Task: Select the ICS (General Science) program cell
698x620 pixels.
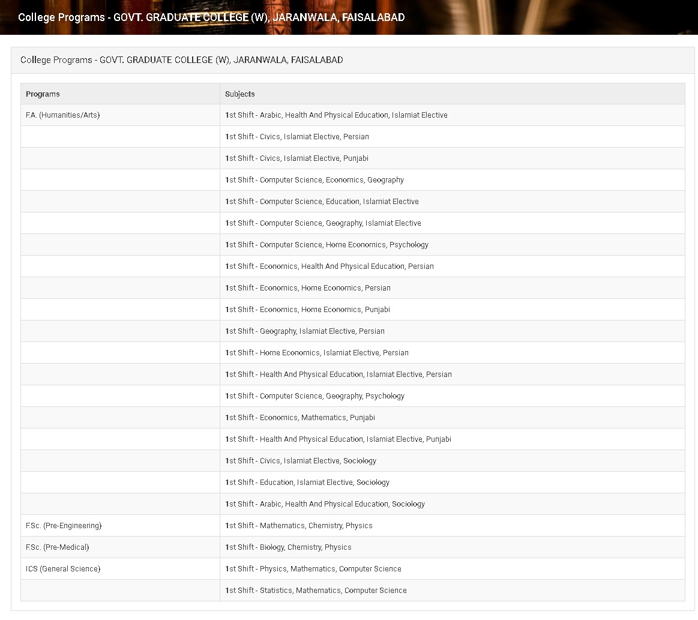Action: click(x=63, y=569)
